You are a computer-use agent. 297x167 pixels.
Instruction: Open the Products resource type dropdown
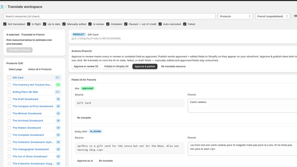235,16
